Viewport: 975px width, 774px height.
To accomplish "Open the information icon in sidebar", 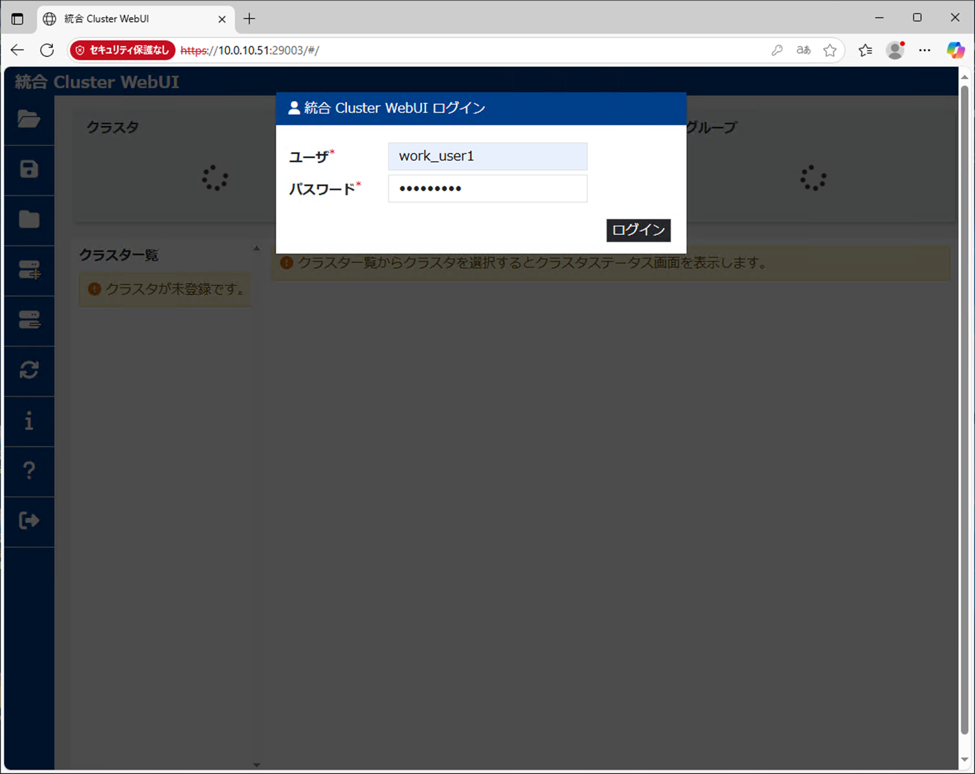I will pos(29,420).
